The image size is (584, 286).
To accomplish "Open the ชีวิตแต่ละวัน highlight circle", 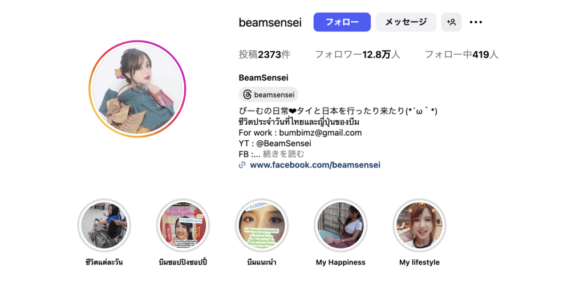I will (x=104, y=226).
